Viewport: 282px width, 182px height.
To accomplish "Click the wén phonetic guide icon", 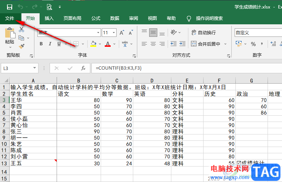I will coord(125,44).
